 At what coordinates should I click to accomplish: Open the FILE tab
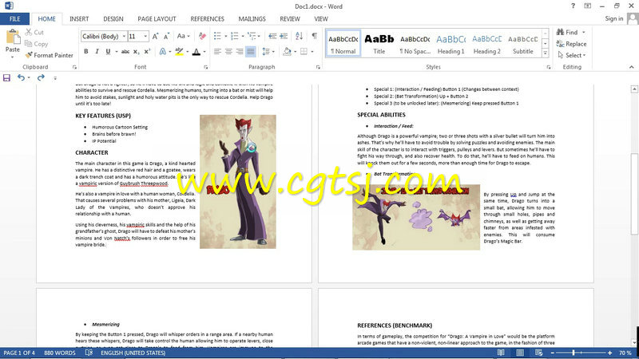coord(14,18)
